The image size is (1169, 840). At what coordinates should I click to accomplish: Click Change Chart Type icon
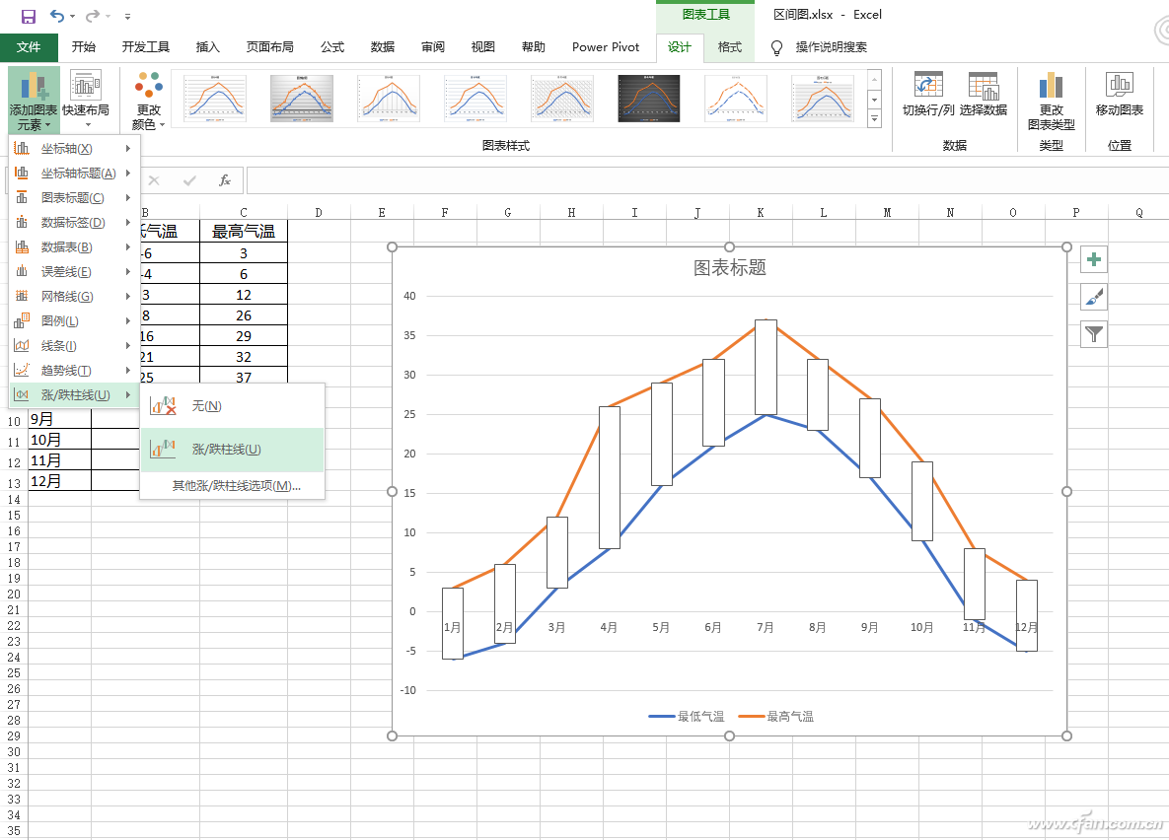tap(1052, 102)
